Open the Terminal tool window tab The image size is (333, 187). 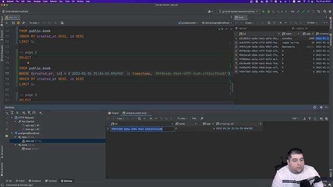point(51,181)
